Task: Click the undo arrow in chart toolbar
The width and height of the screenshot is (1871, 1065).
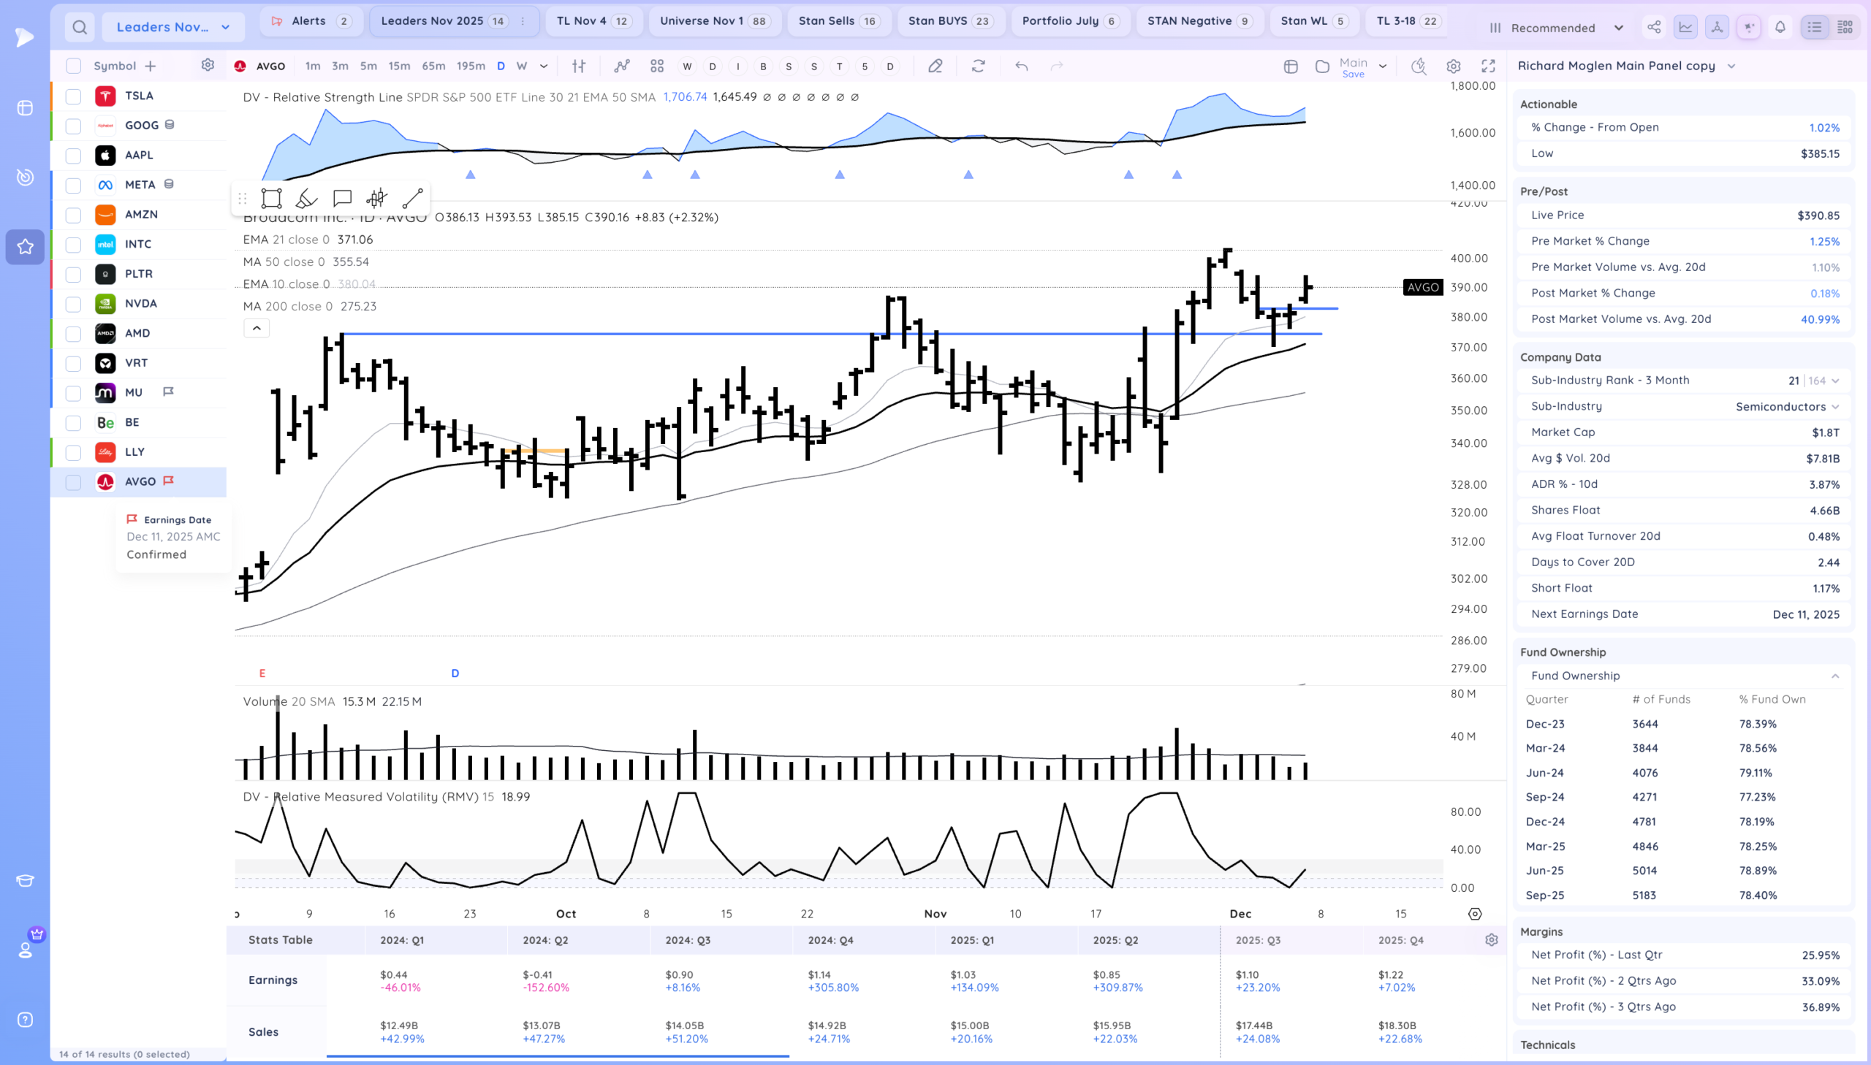Action: click(x=1022, y=66)
